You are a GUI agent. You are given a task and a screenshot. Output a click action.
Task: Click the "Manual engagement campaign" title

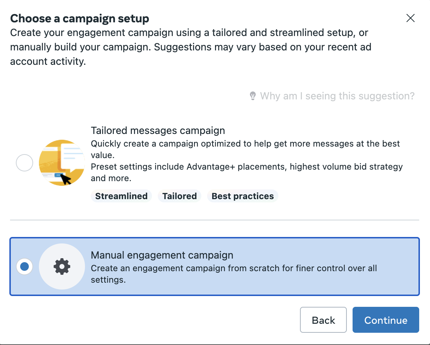[x=162, y=255]
